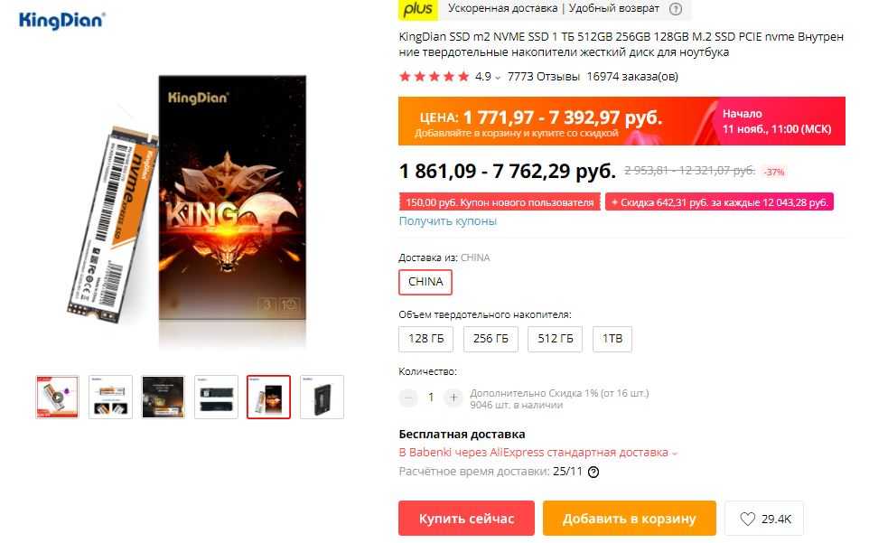Screen dimensions: 869x543
Task: Click the estimated delivery time info icon
Action: click(x=593, y=473)
